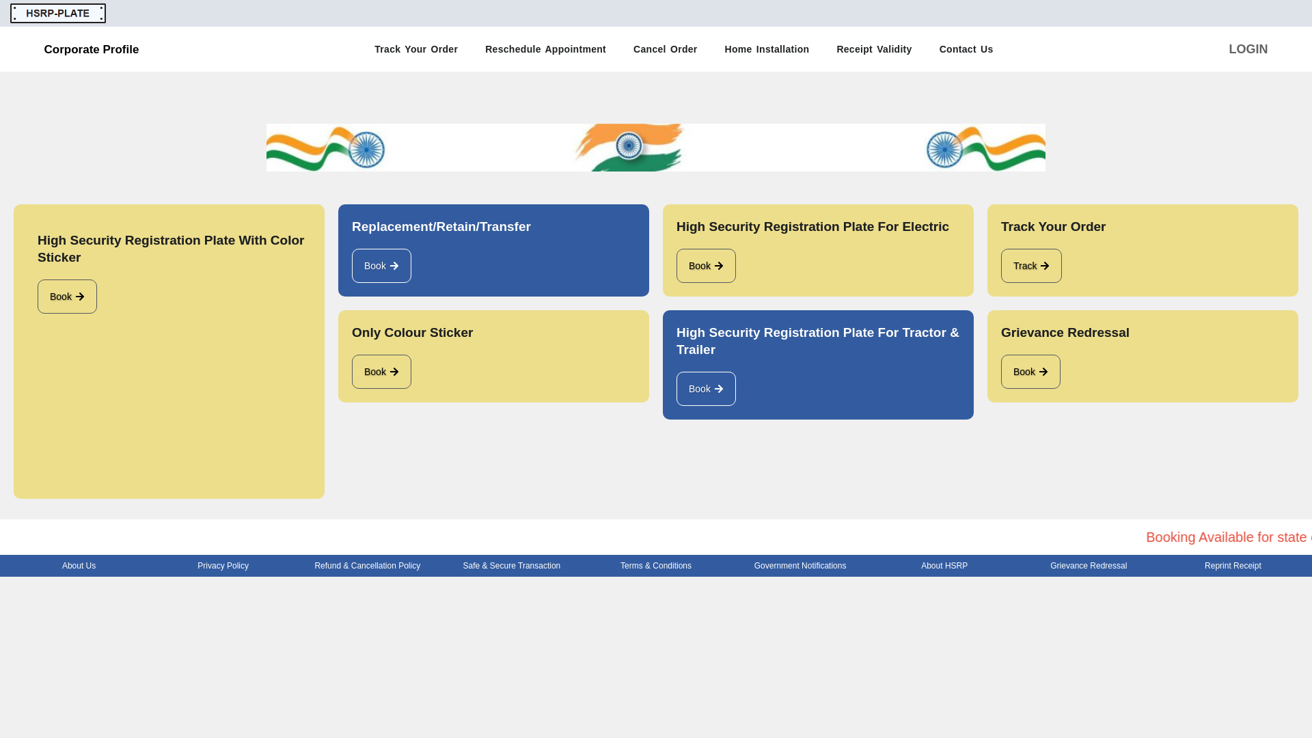Click the LOGIN link

[x=1248, y=49]
